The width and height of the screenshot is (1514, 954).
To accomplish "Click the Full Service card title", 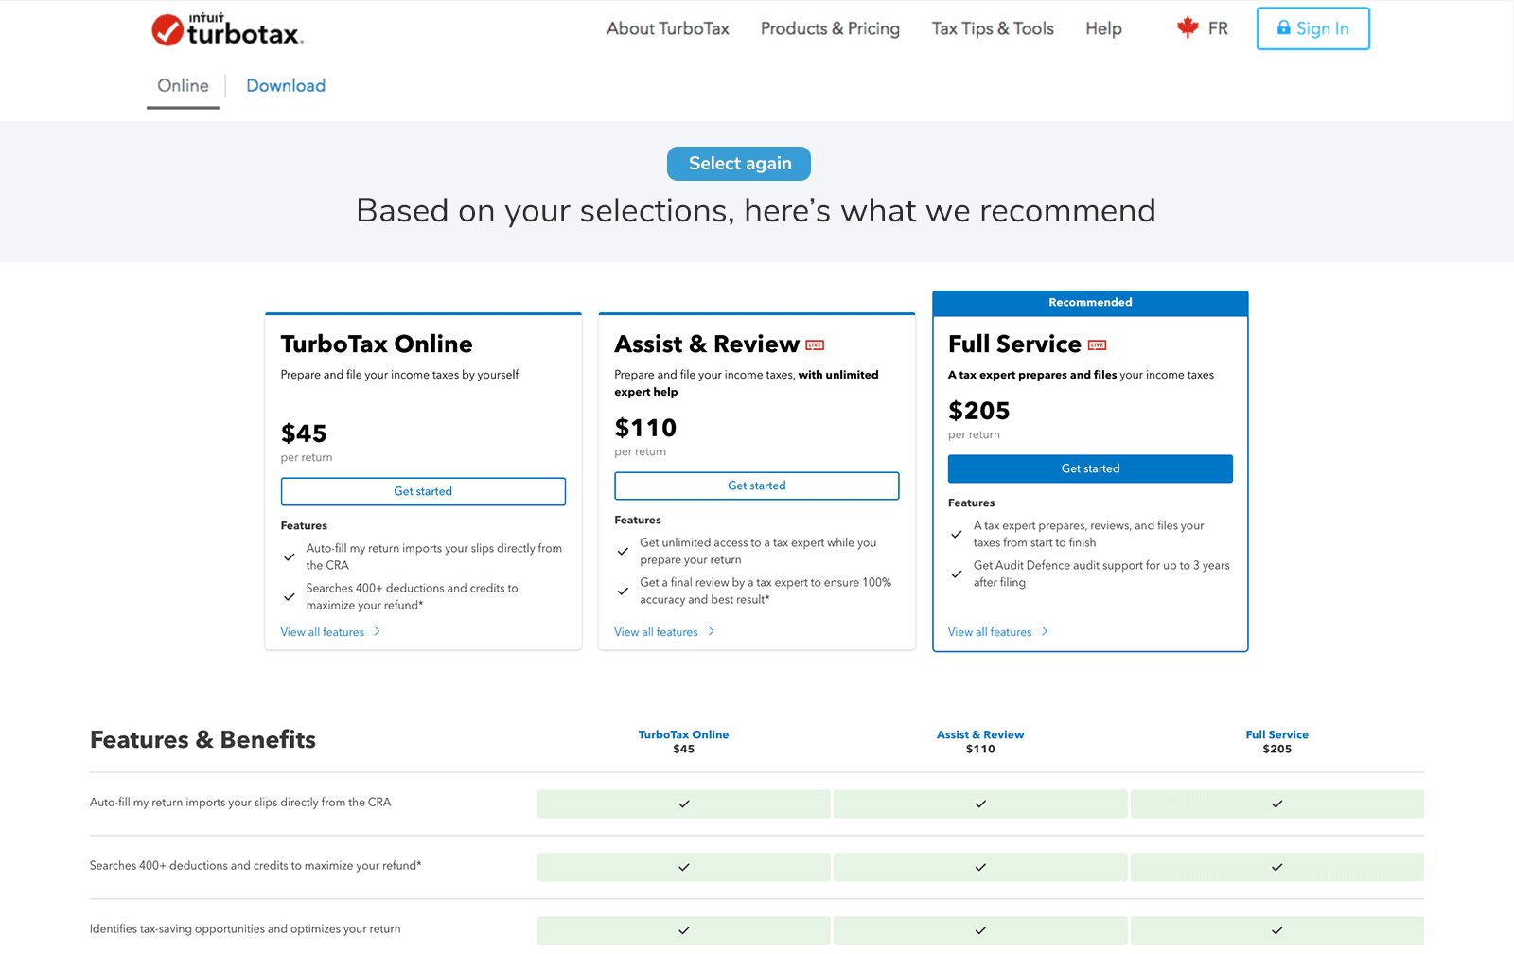I will (1014, 344).
